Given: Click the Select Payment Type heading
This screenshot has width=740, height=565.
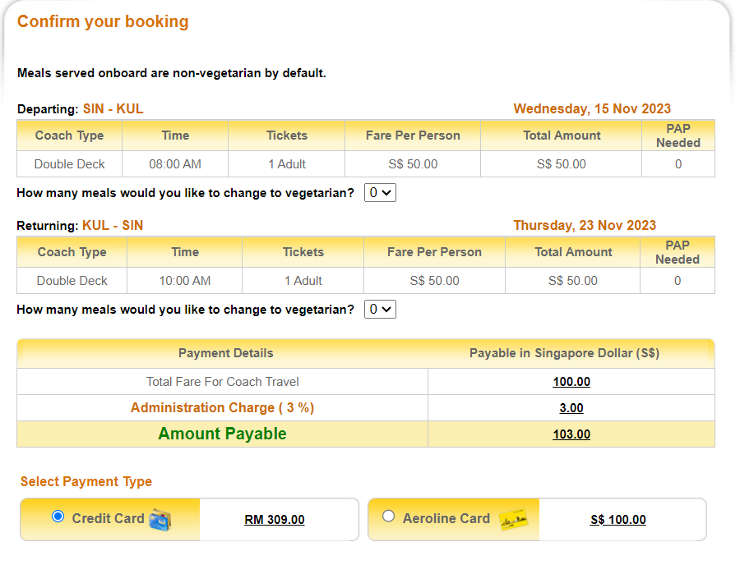Looking at the screenshot, I should [x=86, y=482].
